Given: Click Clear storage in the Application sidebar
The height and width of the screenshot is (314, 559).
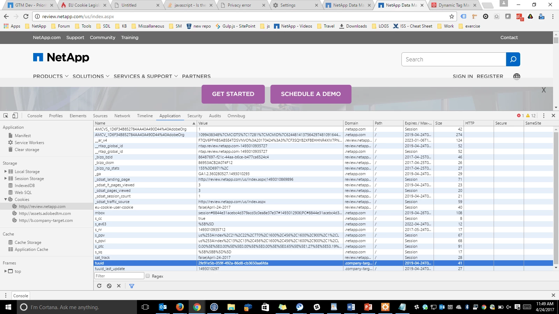Looking at the screenshot, I should click(27, 150).
